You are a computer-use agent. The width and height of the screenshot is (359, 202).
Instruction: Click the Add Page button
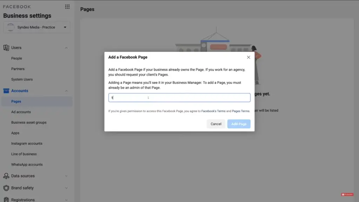click(239, 124)
